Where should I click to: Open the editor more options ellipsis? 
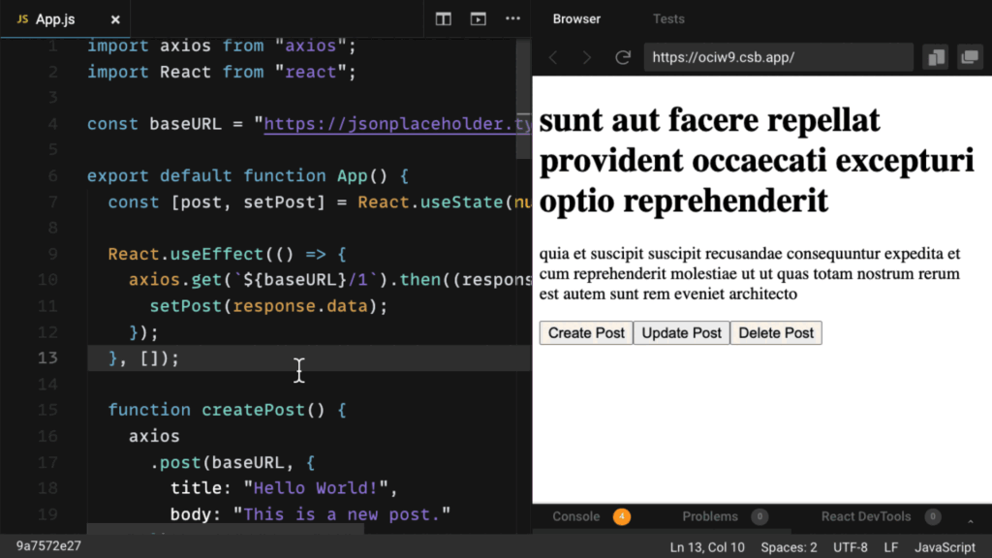[512, 19]
